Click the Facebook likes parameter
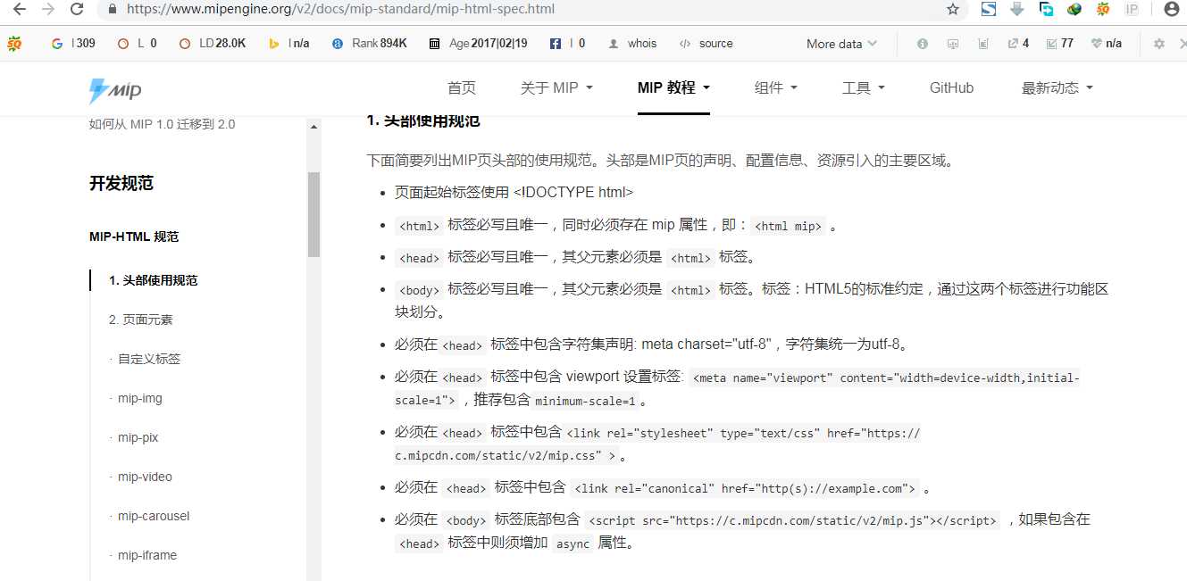1187x581 pixels. pos(567,43)
